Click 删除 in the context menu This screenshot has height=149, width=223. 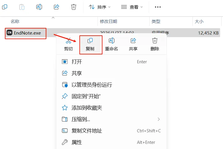[155, 45]
